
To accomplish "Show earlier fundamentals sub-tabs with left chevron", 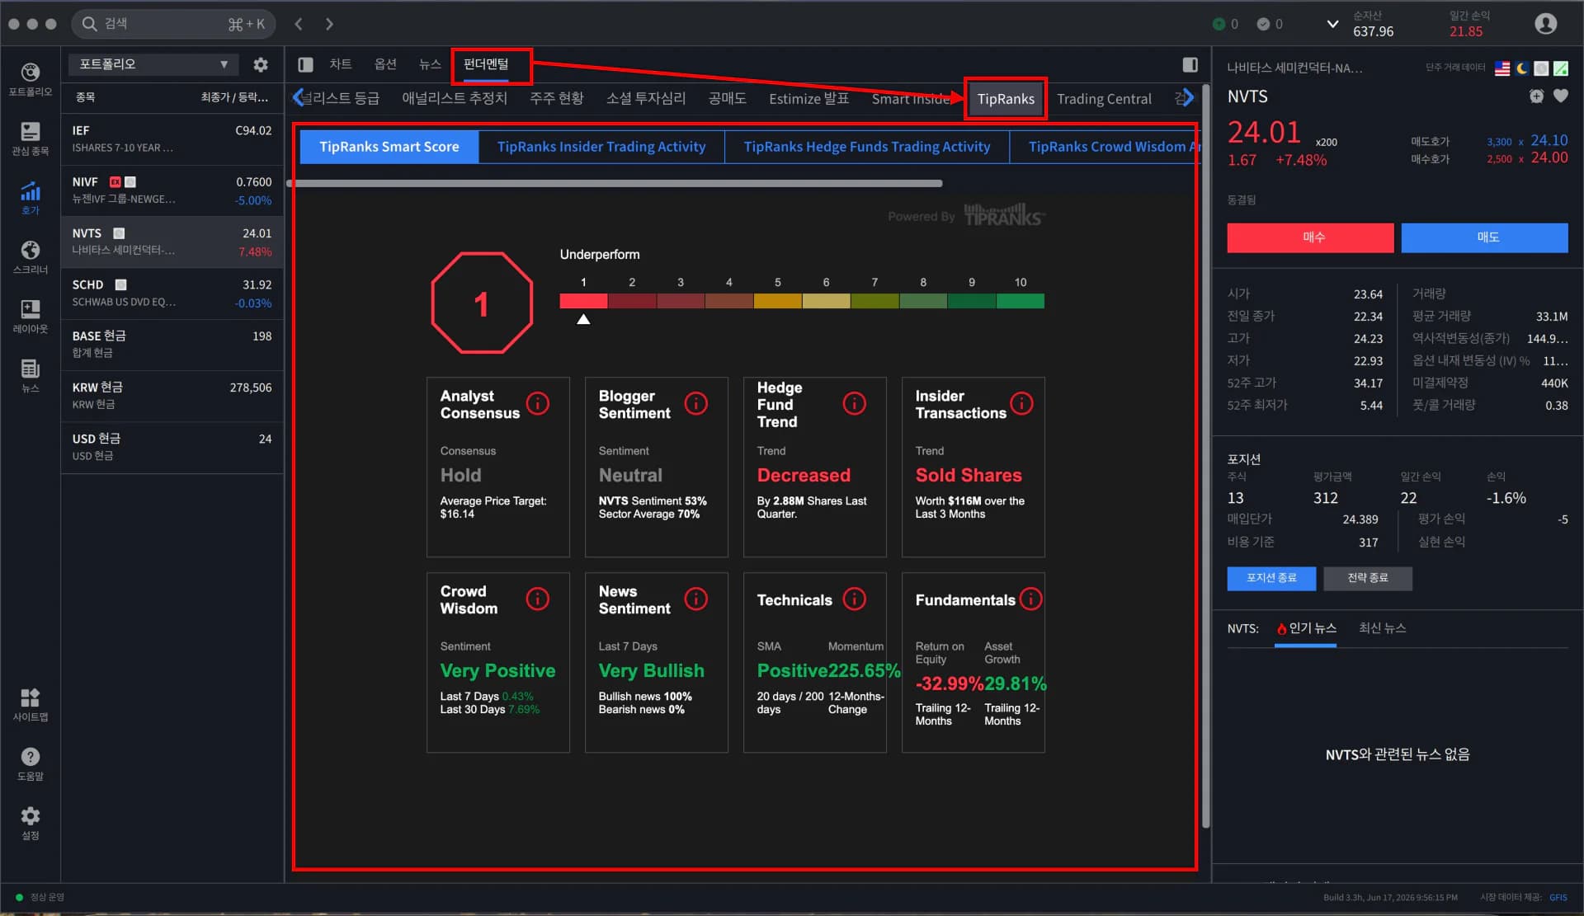I will [298, 98].
